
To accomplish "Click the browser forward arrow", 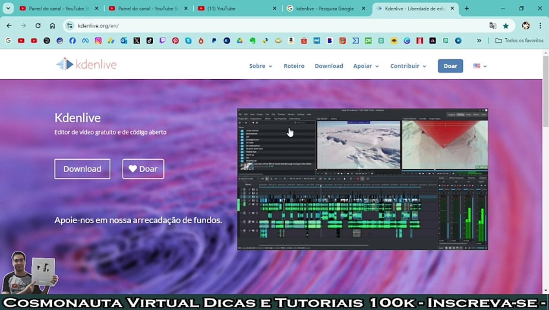I will pos(23,26).
